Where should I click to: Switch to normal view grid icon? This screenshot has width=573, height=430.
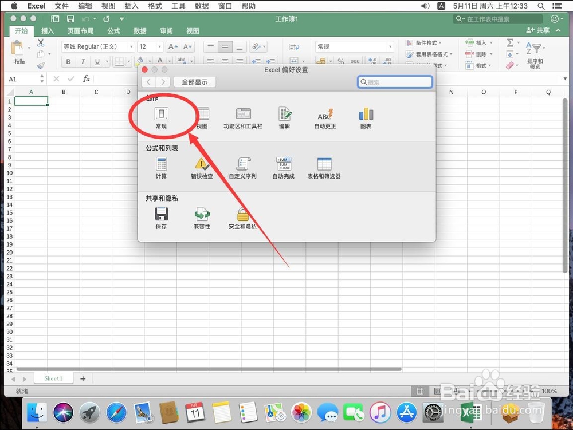coord(420,391)
